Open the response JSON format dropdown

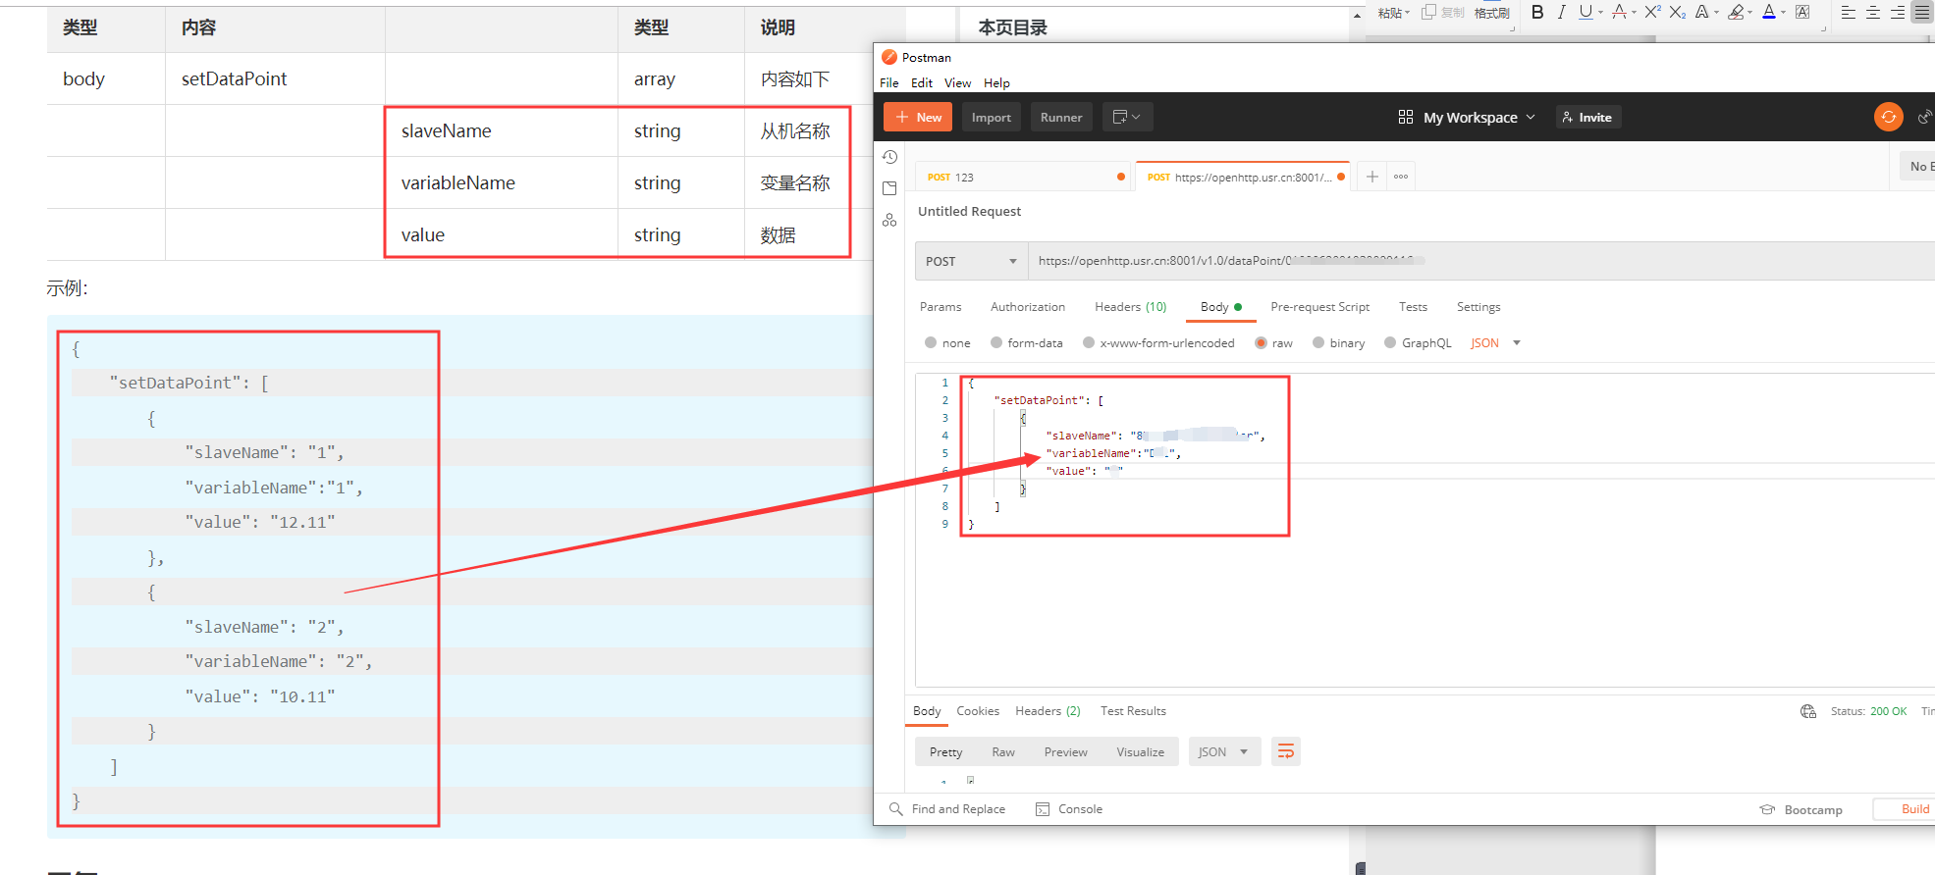click(1223, 751)
